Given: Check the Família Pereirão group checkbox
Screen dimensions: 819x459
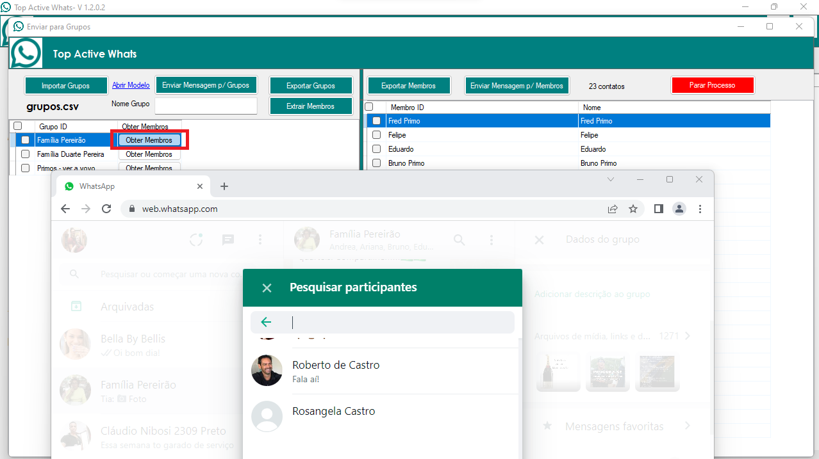Looking at the screenshot, I should point(26,140).
